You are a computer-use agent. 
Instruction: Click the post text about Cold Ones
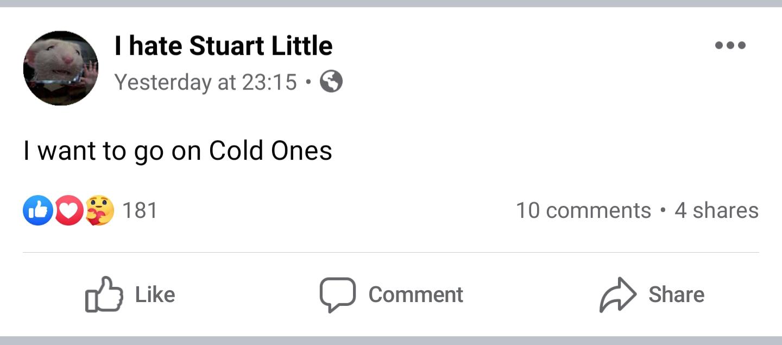178,150
